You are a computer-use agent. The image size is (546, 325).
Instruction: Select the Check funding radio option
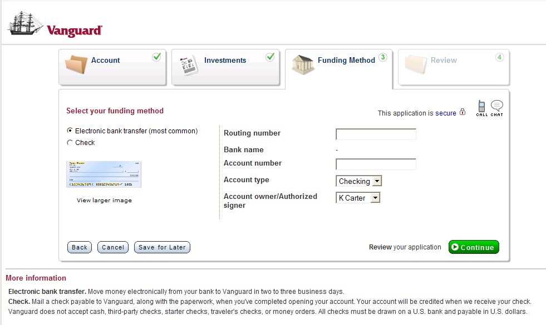click(x=70, y=143)
